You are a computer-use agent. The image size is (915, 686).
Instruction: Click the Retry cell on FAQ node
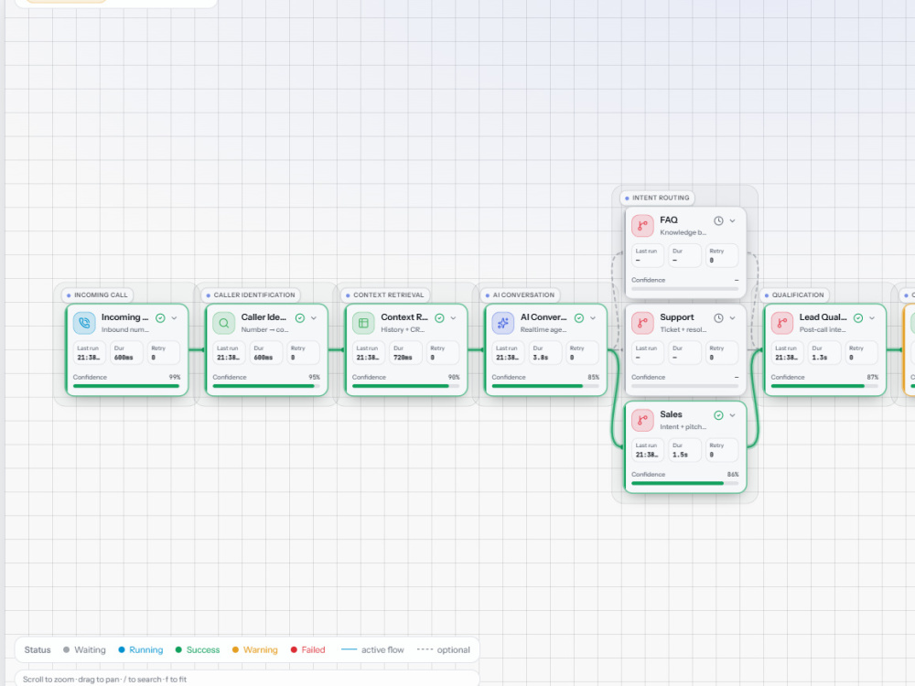pyautogui.click(x=722, y=255)
